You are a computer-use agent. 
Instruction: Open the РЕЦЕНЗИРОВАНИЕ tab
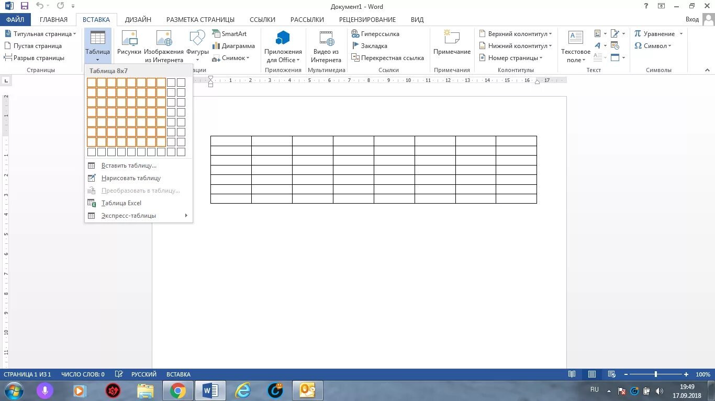pyautogui.click(x=367, y=19)
